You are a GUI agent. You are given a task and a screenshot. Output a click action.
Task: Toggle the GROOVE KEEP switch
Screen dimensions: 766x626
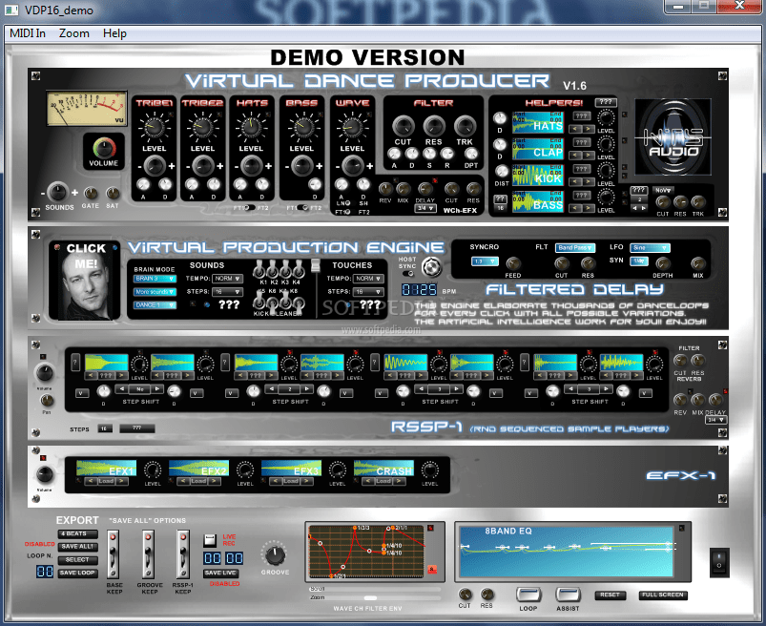(x=148, y=553)
